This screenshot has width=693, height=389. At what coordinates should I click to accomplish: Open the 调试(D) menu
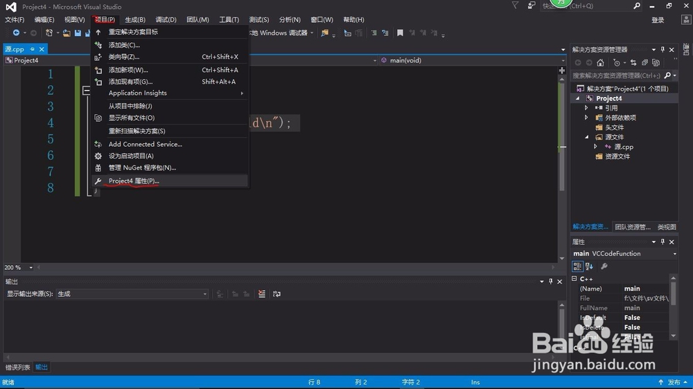166,20
